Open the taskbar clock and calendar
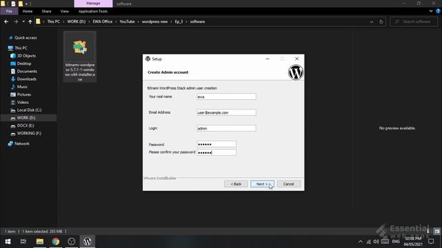Image resolution: width=442 pixels, height=248 pixels. [x=413, y=242]
